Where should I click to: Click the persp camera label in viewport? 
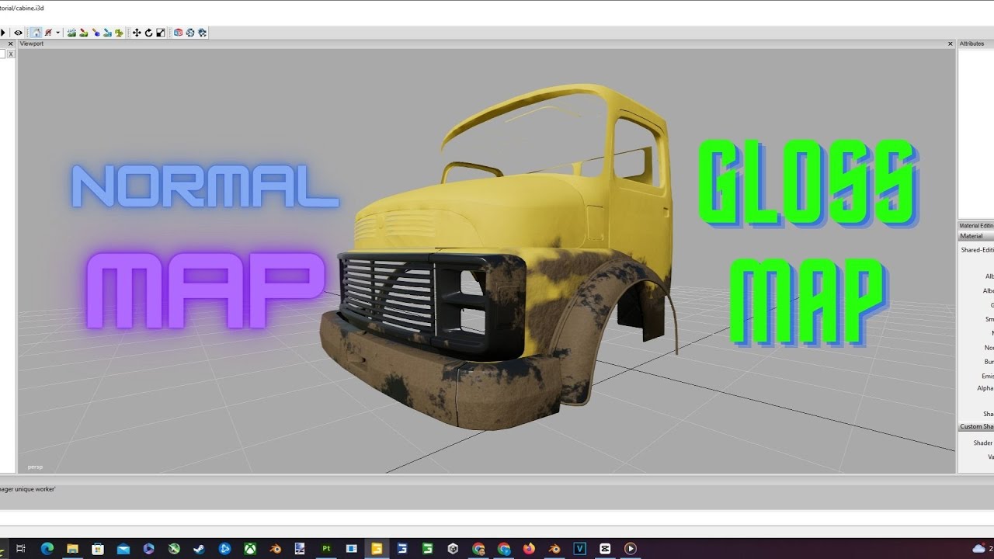point(35,467)
